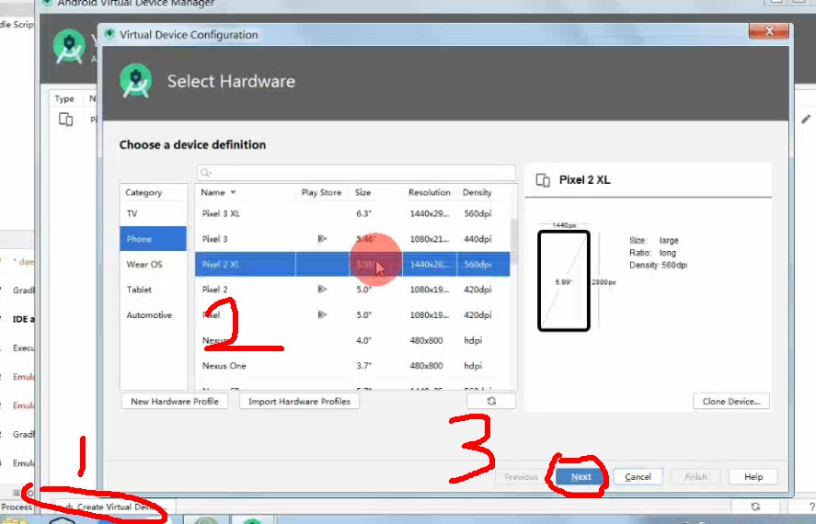This screenshot has height=524, width=816.
Task: Select the Phone category
Action: [x=153, y=239]
